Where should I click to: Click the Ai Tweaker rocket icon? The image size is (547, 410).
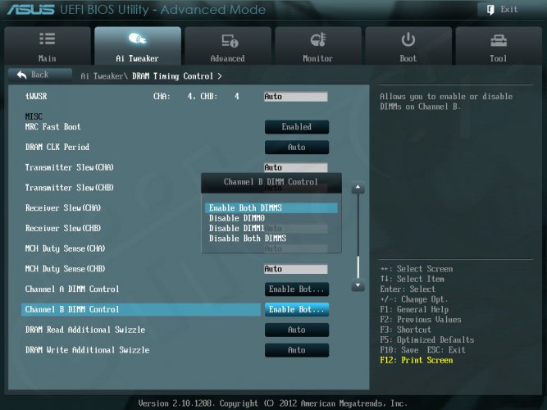(138, 39)
